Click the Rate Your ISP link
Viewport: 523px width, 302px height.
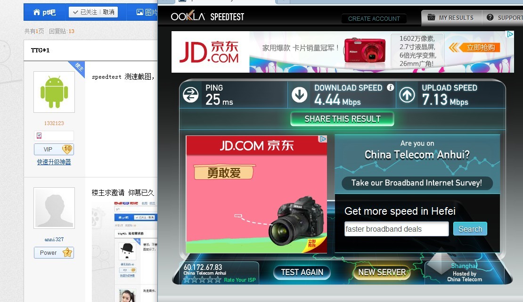coord(239,280)
